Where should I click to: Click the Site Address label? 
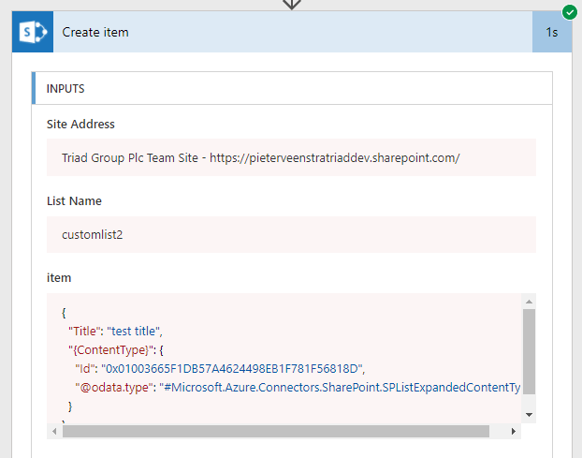click(x=80, y=124)
